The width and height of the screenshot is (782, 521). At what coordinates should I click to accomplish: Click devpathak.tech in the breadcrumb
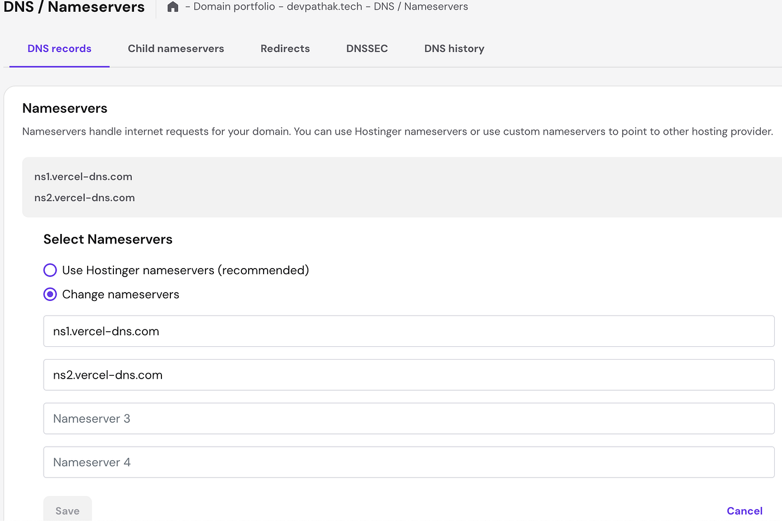(325, 7)
